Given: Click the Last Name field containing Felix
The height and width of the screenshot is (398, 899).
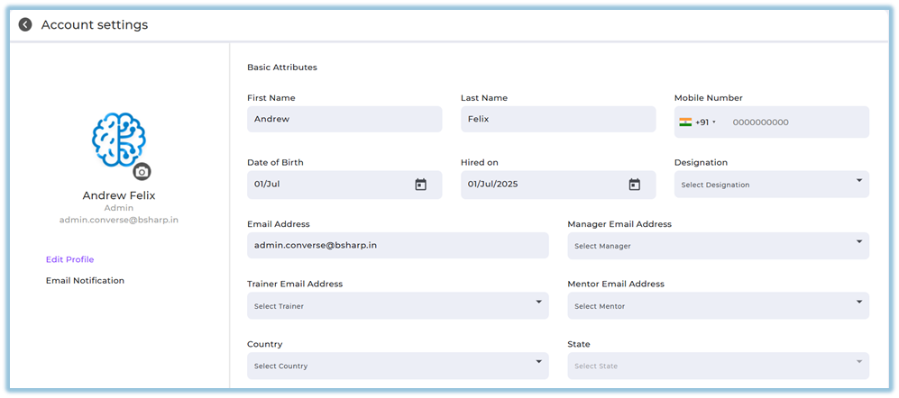Looking at the screenshot, I should pos(557,119).
